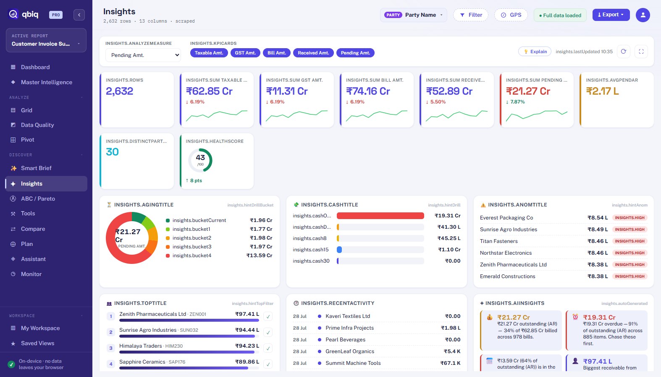Image resolution: width=661 pixels, height=377 pixels.
Task: Open Master Intelligence from sidebar
Action: pyautogui.click(x=46, y=82)
